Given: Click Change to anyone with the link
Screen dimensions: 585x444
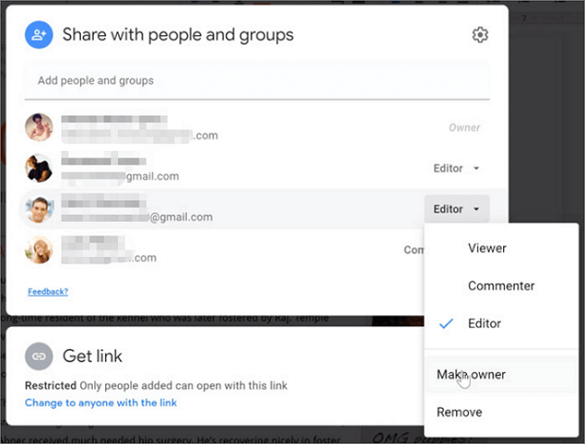Looking at the screenshot, I should coord(101,403).
